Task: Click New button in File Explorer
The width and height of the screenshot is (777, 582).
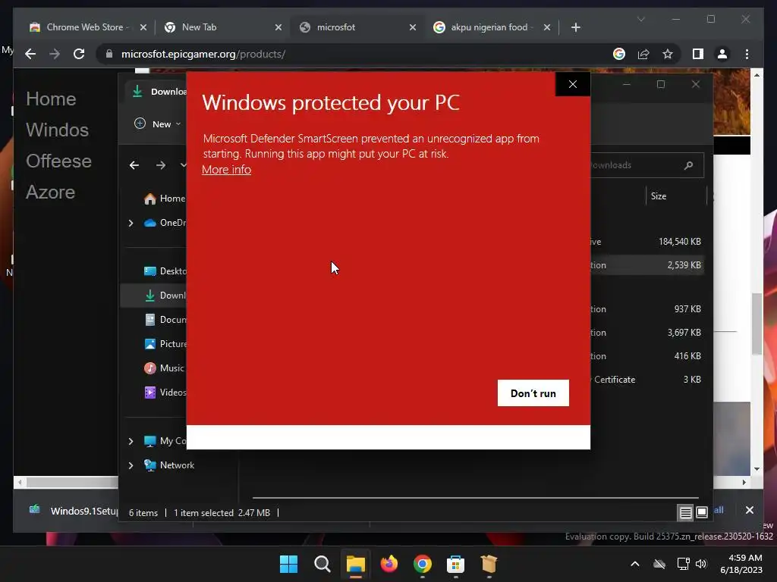Action: [158, 124]
